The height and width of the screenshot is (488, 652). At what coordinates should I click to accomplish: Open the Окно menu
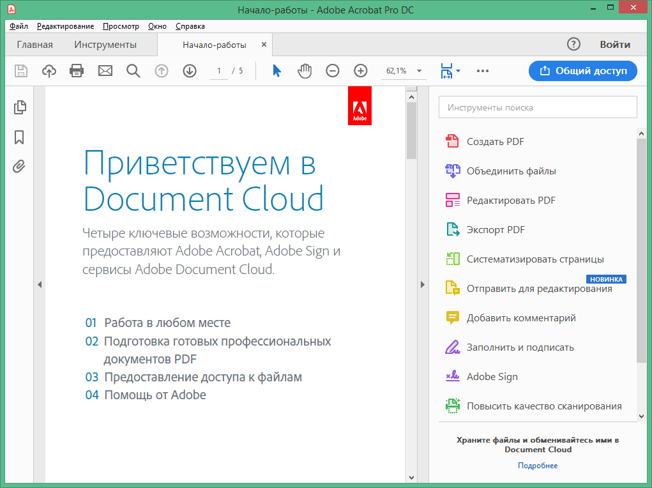(x=157, y=26)
